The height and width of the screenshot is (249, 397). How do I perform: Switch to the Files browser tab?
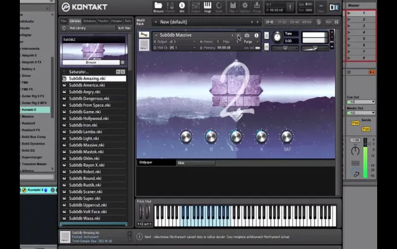pyautogui.click(x=64, y=21)
